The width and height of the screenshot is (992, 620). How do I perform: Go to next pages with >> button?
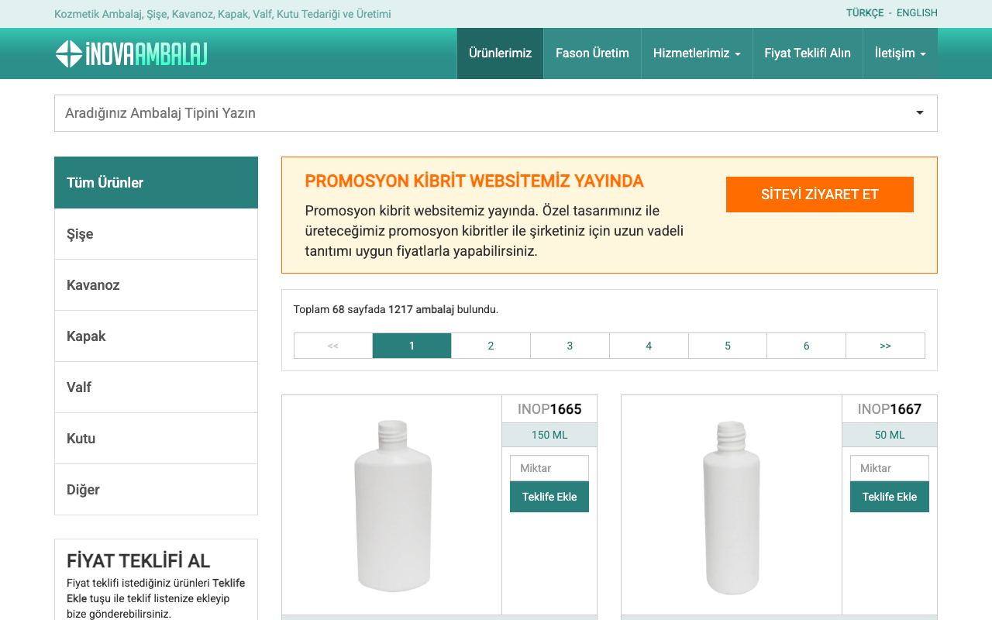pos(886,346)
